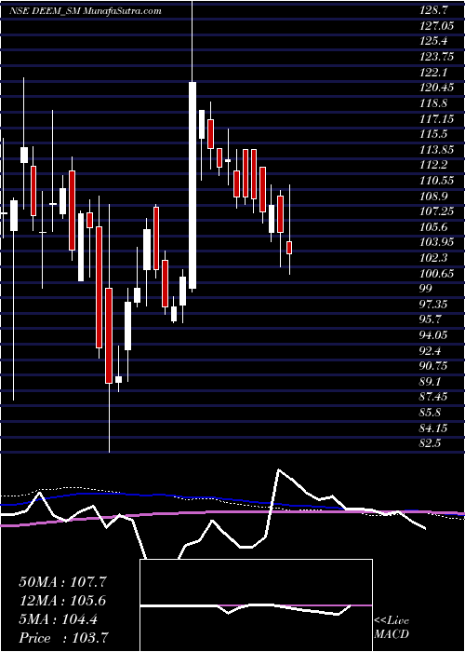The width and height of the screenshot is (465, 652).
Task: Click the 103.95 price axis label
Action: pos(436,242)
